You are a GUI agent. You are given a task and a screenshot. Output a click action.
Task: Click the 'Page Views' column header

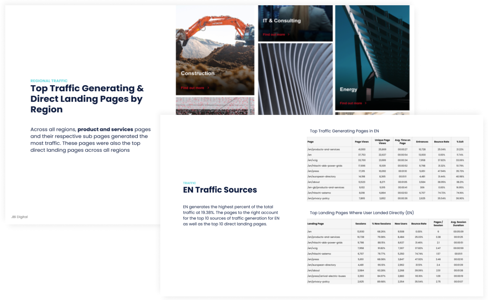tap(362, 142)
